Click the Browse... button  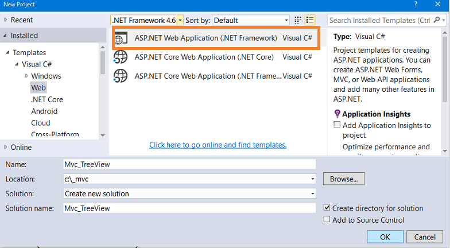(x=344, y=179)
